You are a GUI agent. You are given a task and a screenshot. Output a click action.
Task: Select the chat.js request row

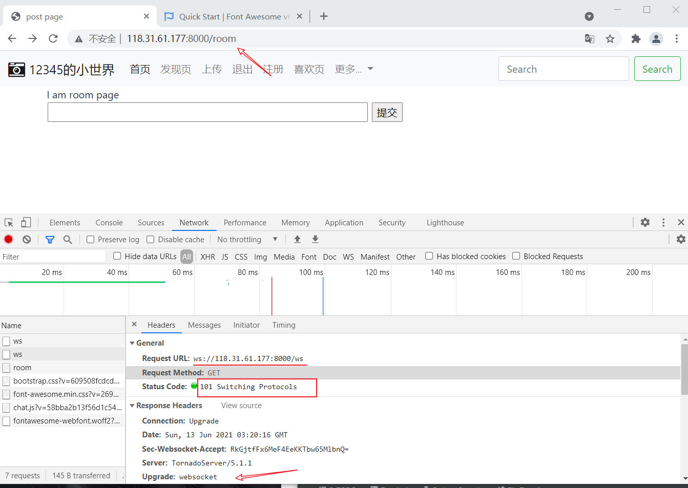coord(62,408)
